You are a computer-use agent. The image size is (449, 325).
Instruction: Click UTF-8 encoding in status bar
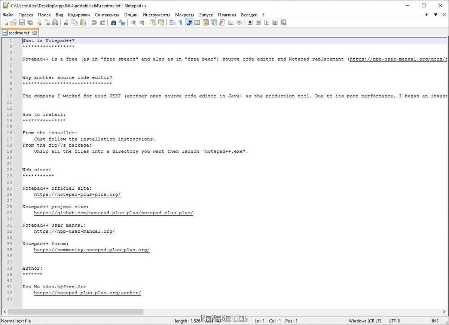pyautogui.click(x=394, y=321)
